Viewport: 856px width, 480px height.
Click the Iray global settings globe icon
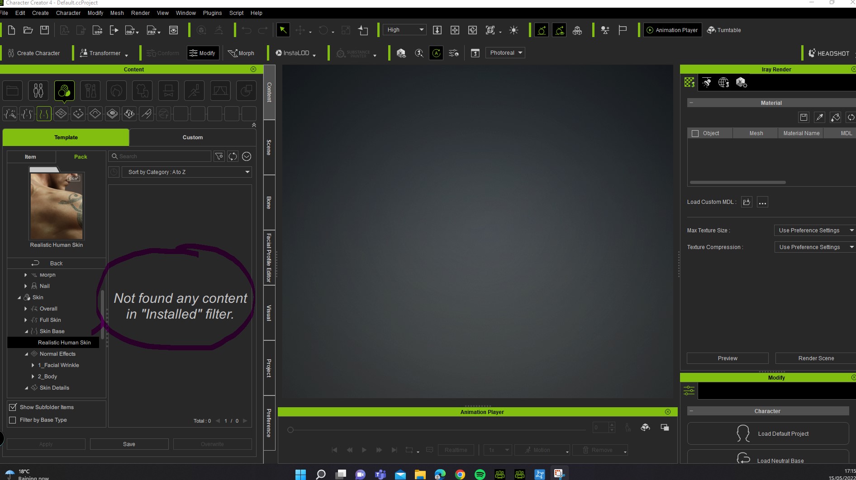click(x=723, y=82)
